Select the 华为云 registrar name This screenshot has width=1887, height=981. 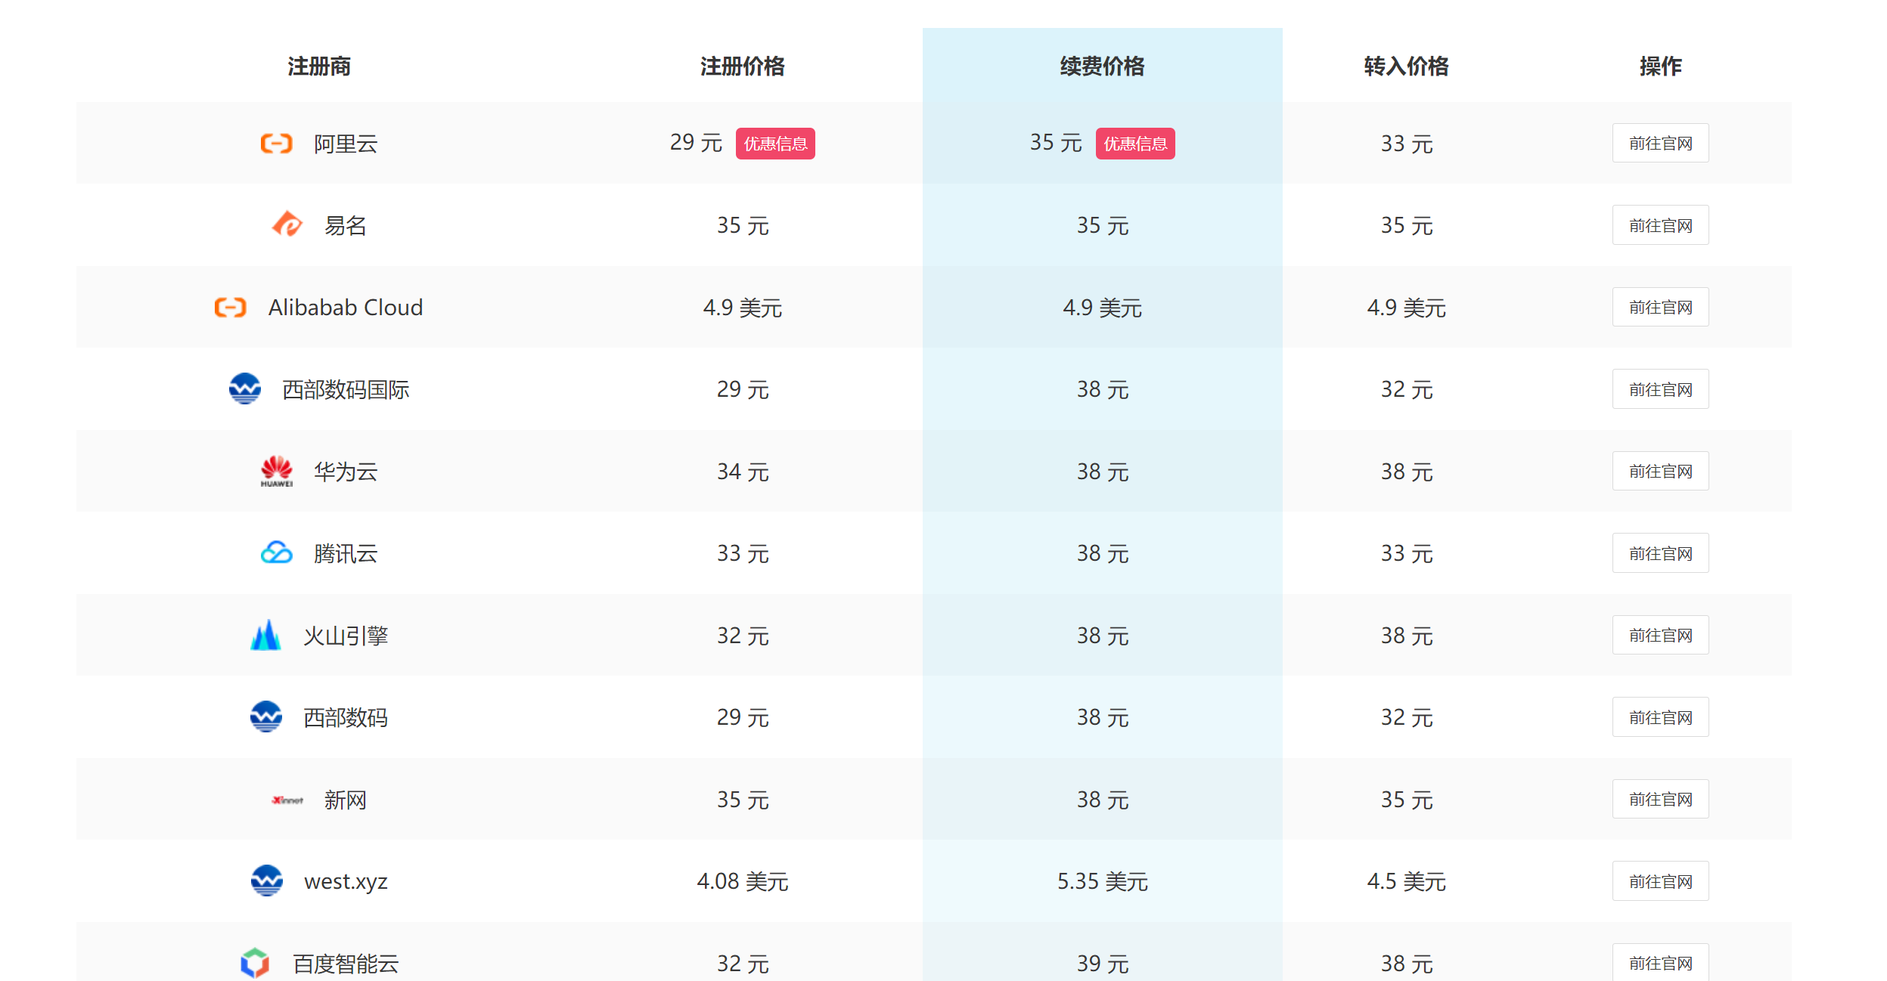(346, 472)
